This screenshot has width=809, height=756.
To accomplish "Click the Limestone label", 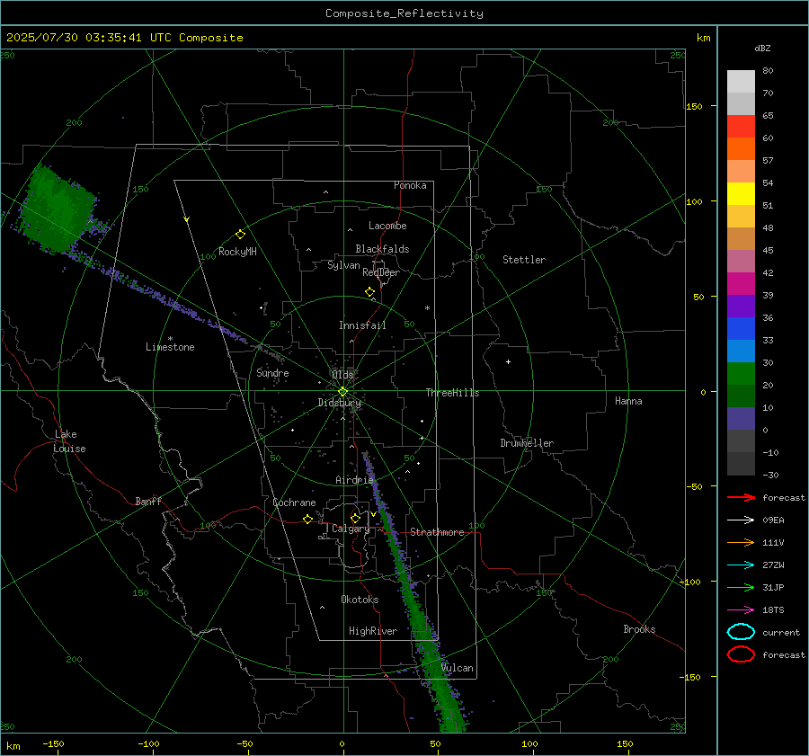I will pyautogui.click(x=170, y=347).
